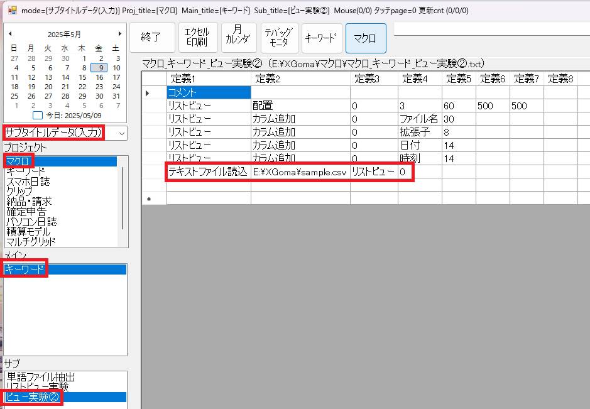Open the サブタイトルデータ(入力) mode dropdown
Screen dimensions: 590x409
pyautogui.click(x=121, y=133)
